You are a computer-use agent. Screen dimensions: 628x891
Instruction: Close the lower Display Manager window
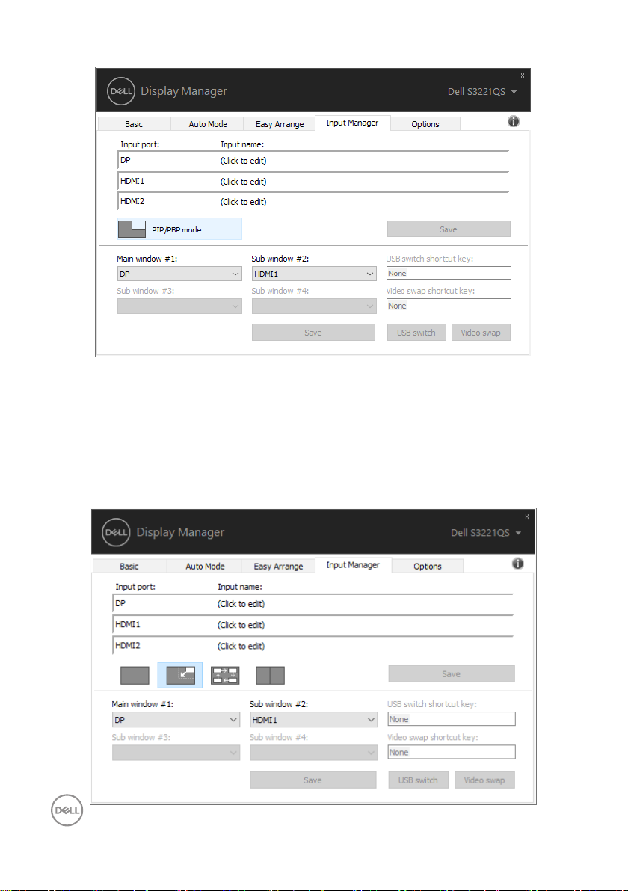(x=527, y=517)
